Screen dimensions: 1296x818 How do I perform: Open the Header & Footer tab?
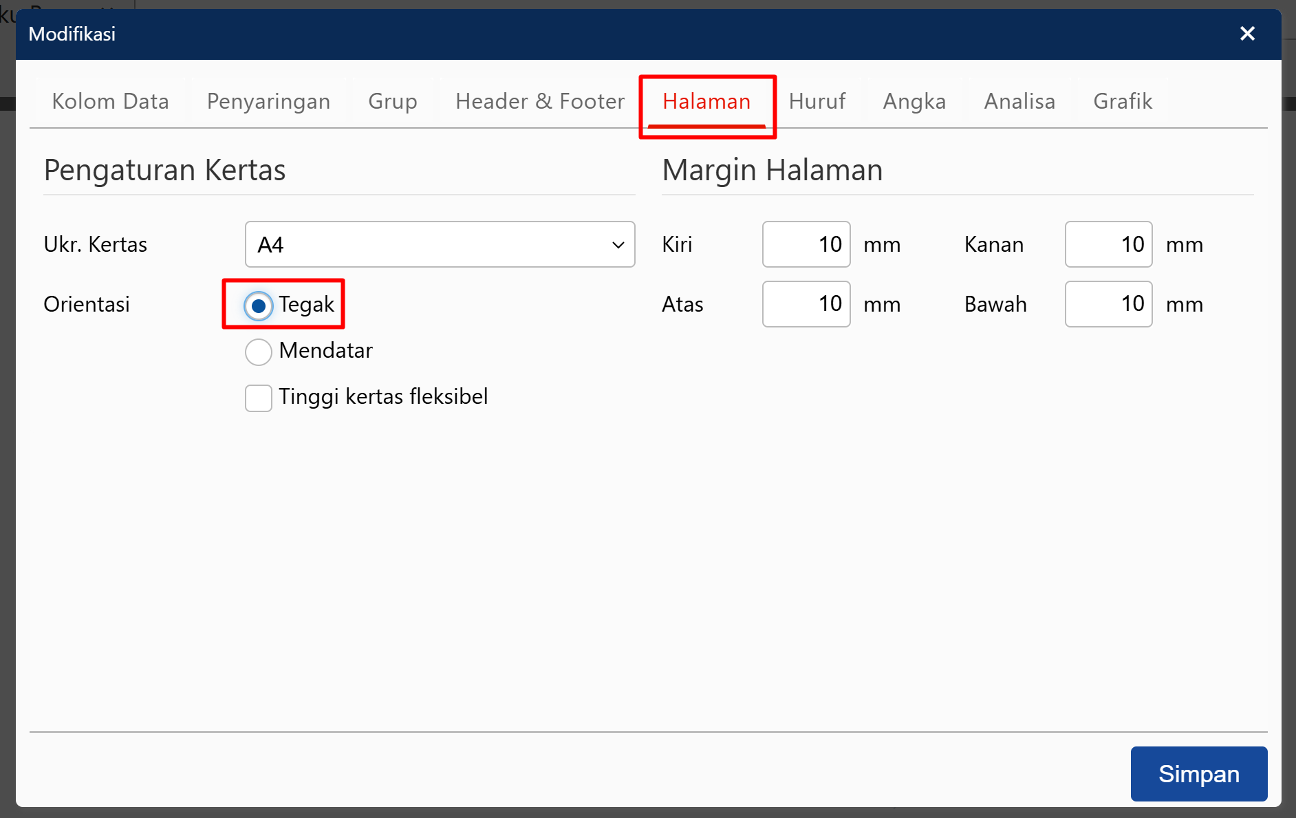(x=539, y=101)
